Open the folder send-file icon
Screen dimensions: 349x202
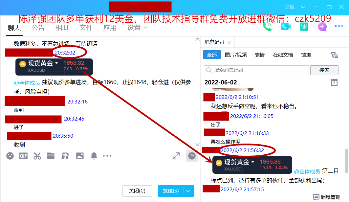(x=51, y=156)
